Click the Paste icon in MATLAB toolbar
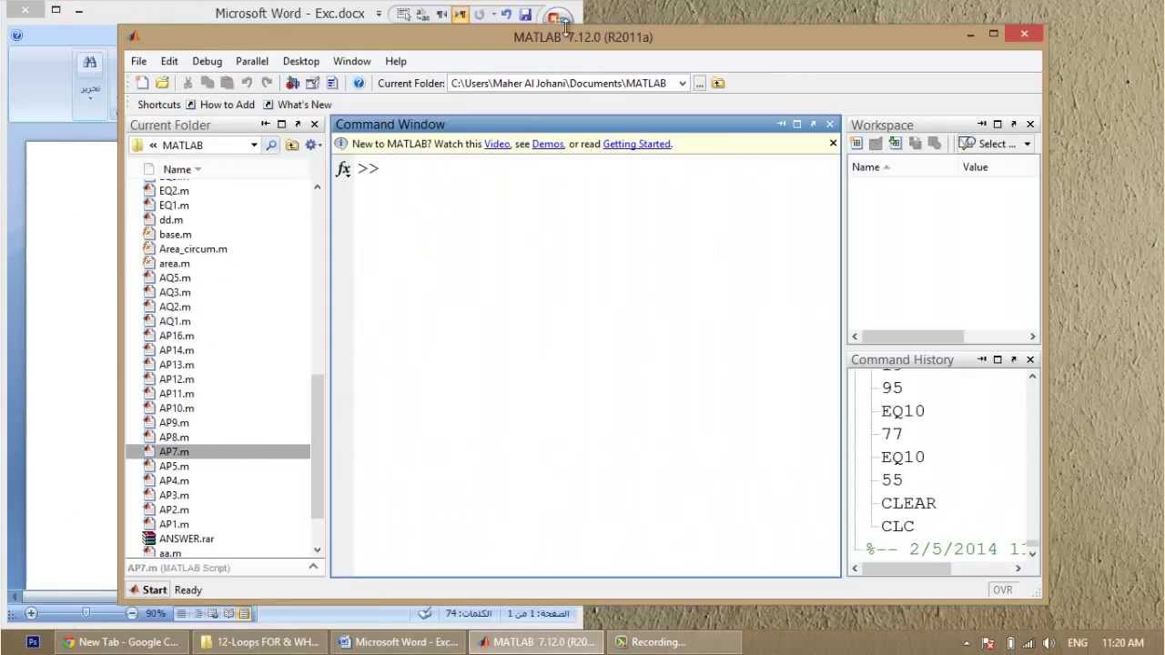This screenshot has height=655, width=1165. click(227, 83)
